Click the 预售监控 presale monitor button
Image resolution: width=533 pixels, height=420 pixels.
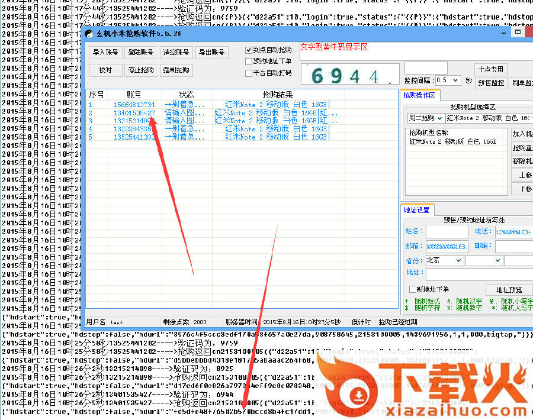(x=490, y=83)
